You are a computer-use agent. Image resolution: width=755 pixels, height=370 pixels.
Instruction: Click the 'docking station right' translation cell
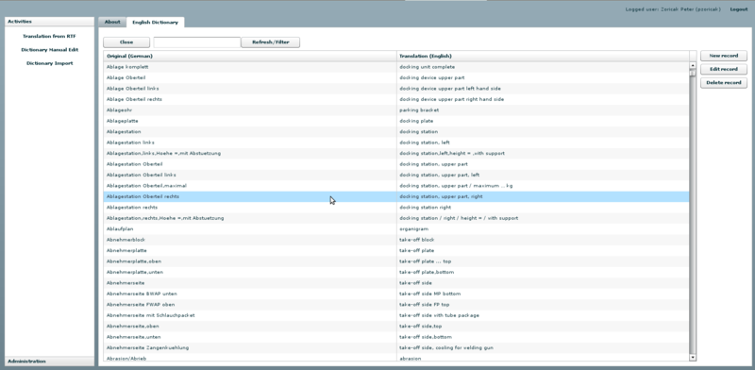[544, 207]
